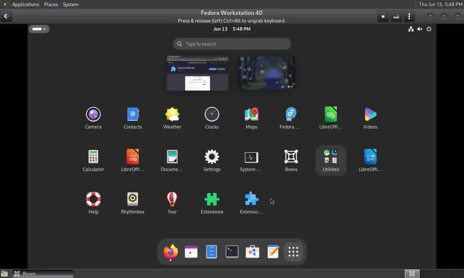Open the System Monitor app
464x278 pixels.
coord(251,161)
